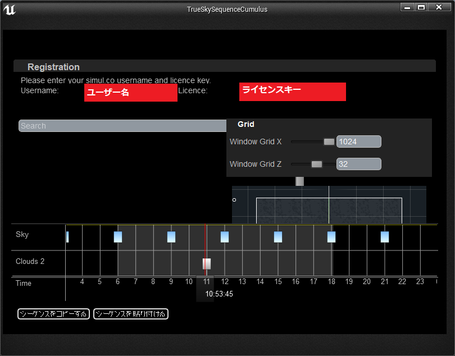The width and height of the screenshot is (455, 356).
Task: Select the Sky keyframe at time 9
Action: 171,237
